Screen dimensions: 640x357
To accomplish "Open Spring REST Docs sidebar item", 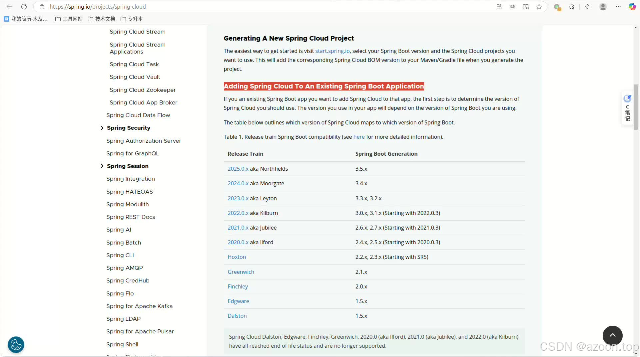I will pos(131,217).
